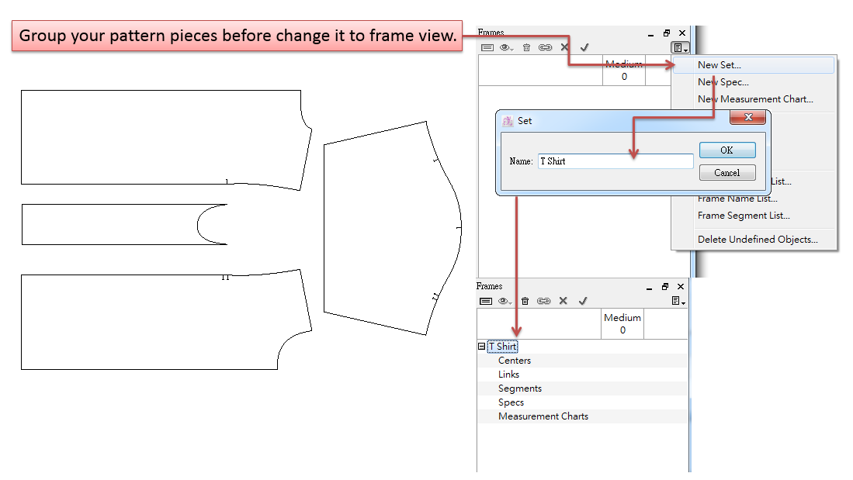Confirm the Set dialog with OK
Viewport: 853px width, 480px height.
[726, 150]
